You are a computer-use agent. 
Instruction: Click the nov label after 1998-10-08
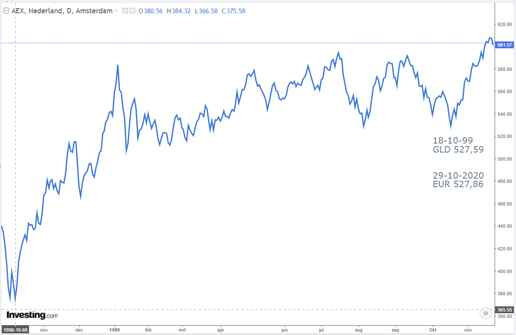44,330
